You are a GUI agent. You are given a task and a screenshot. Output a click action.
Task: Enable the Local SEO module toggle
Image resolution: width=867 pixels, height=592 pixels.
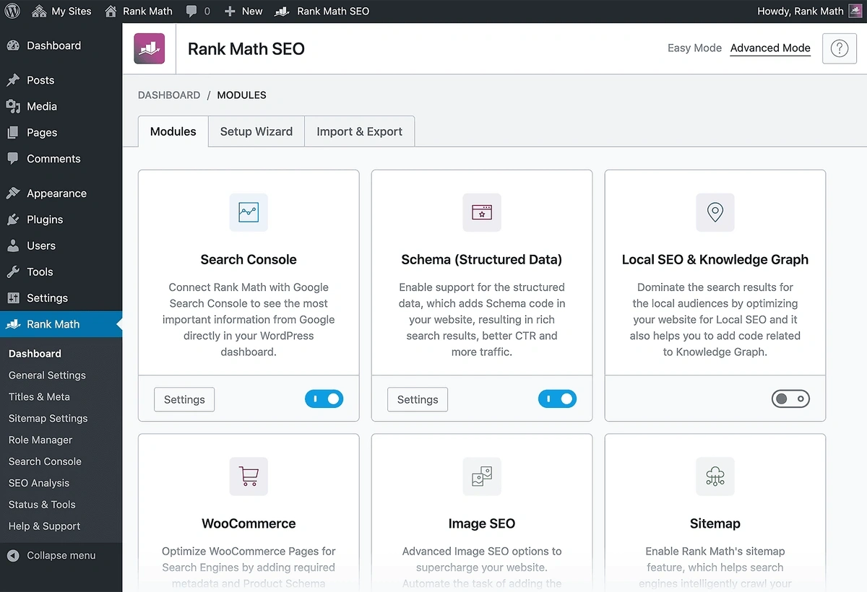tap(790, 399)
